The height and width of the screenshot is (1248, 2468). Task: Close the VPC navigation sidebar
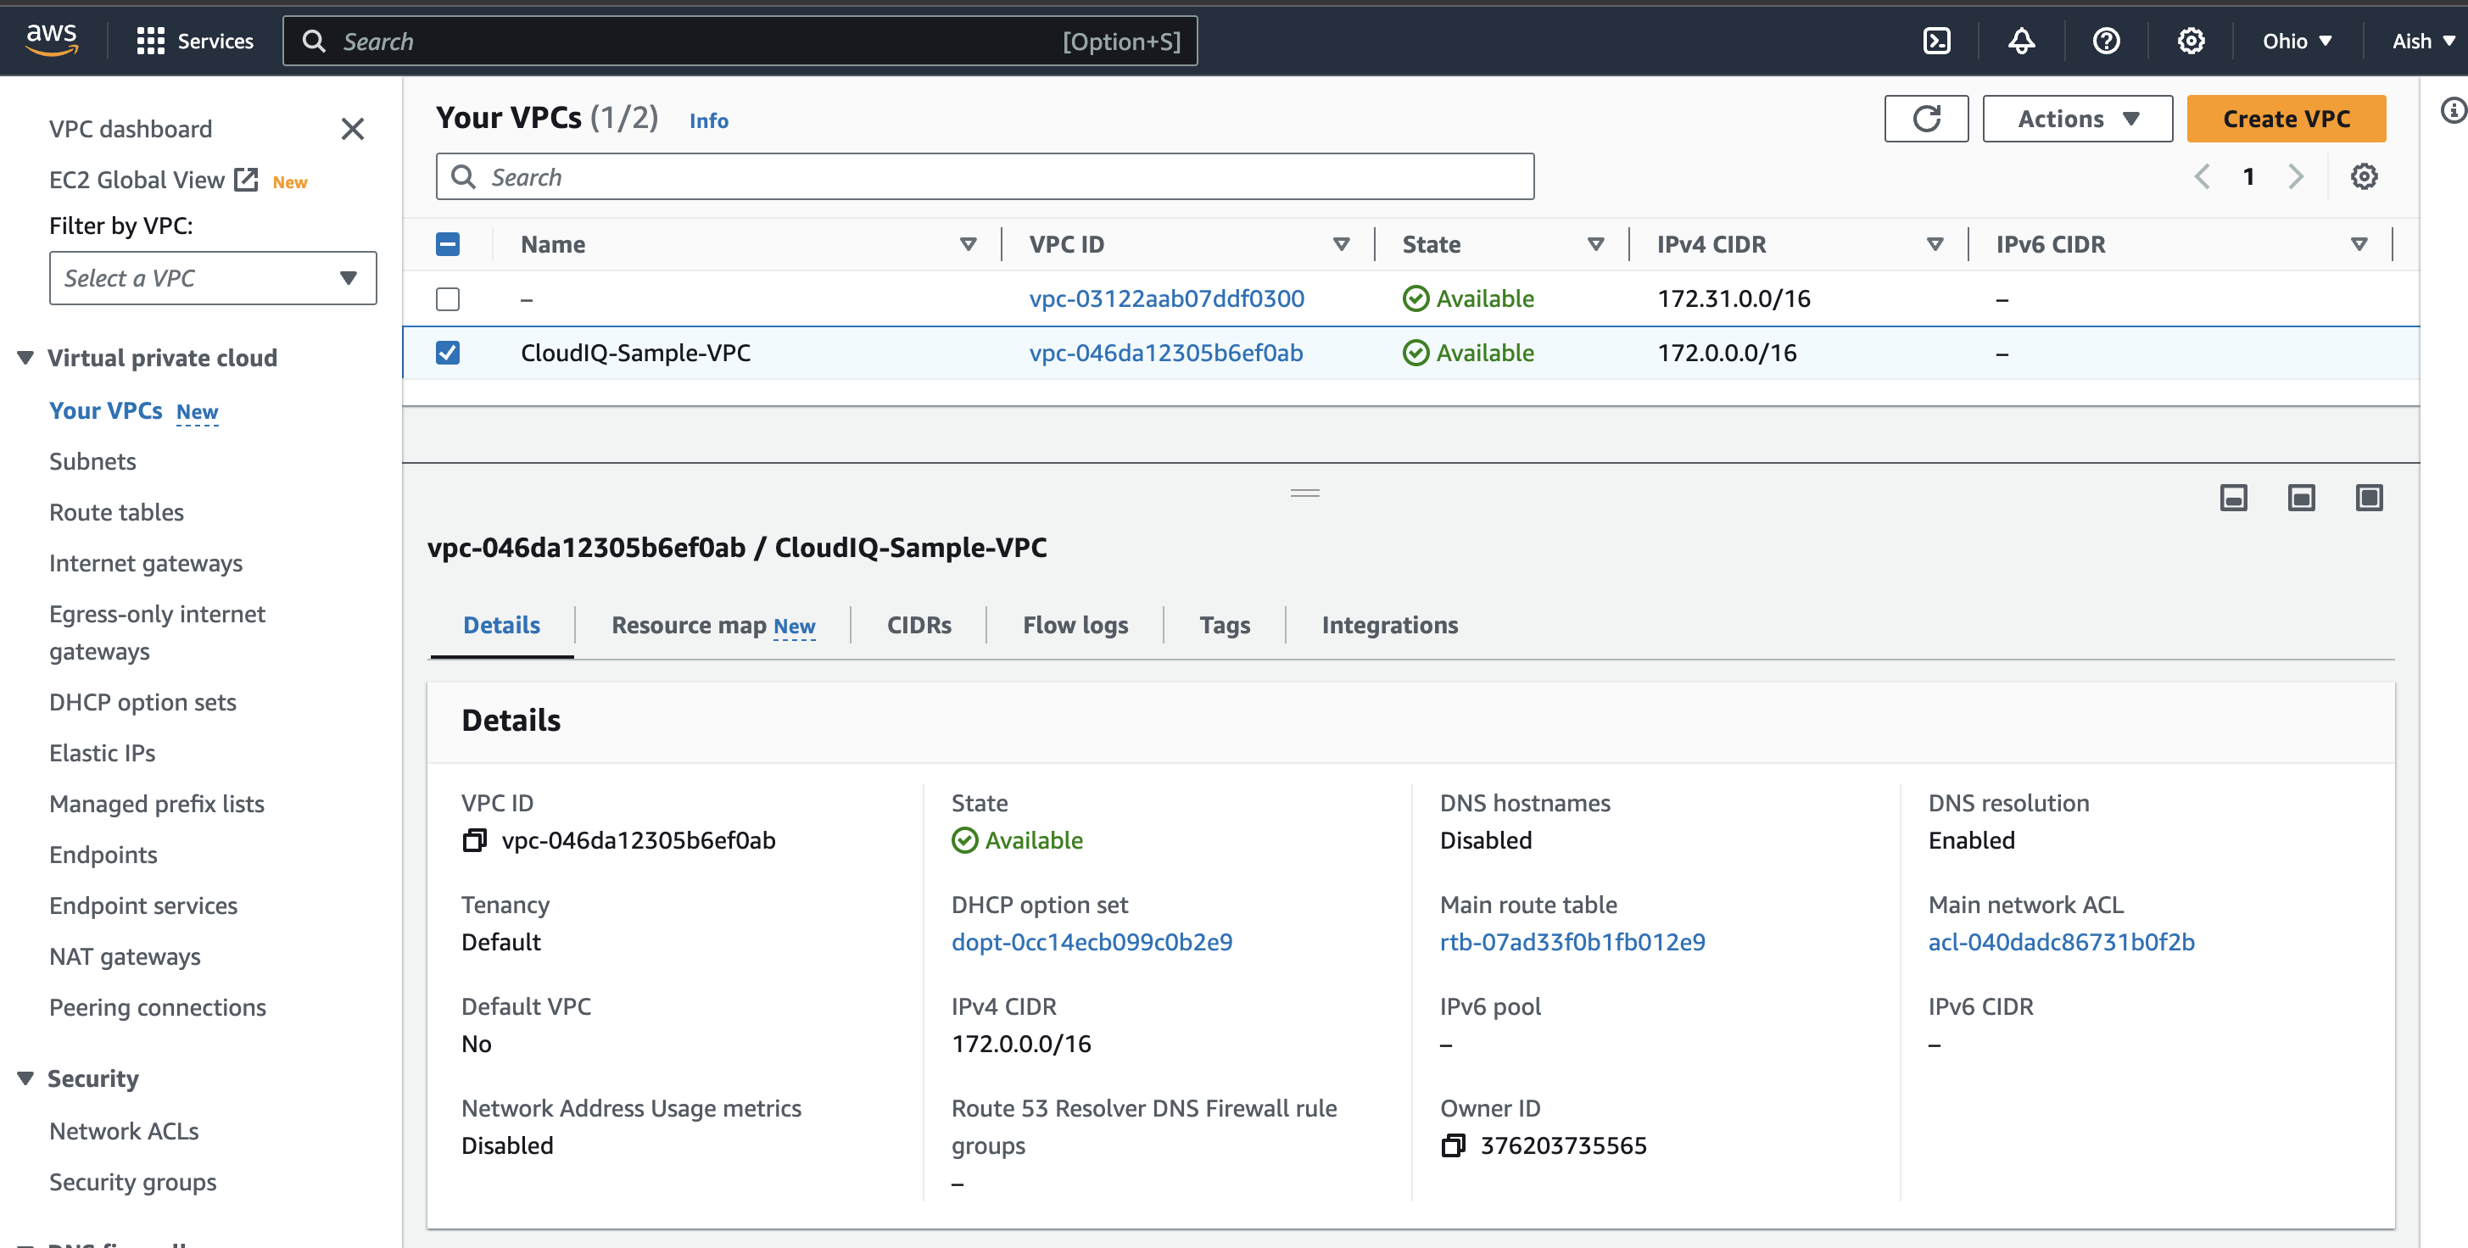(x=353, y=130)
